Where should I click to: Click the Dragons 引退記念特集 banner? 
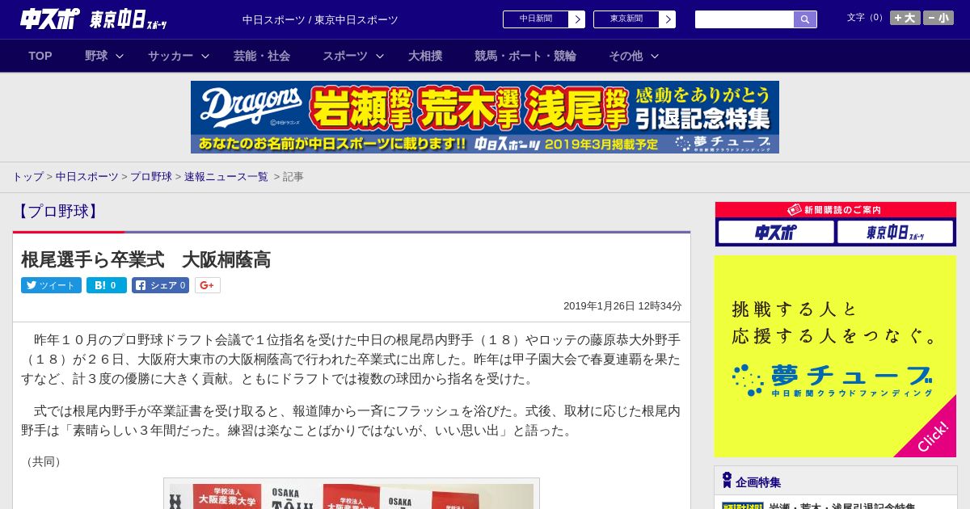click(x=485, y=117)
